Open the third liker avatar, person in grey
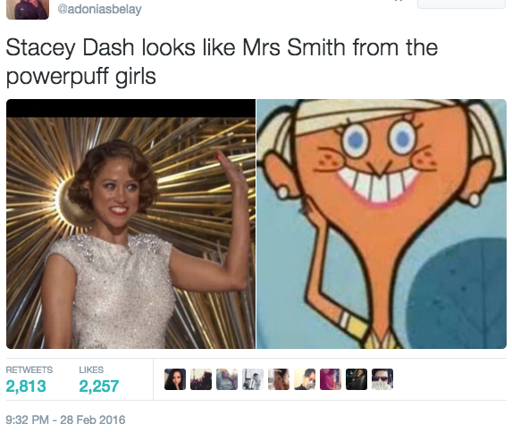Screen dimensions: 512x440 click(x=227, y=379)
